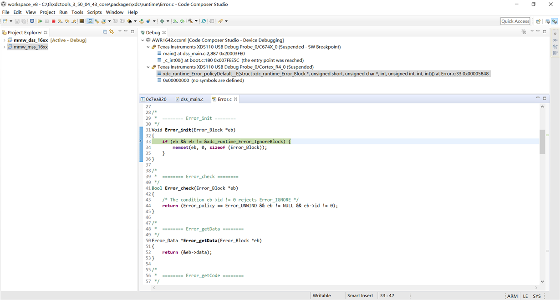Image resolution: width=560 pixels, height=300 pixels.
Task: Open the Run menu
Action: coord(63,12)
